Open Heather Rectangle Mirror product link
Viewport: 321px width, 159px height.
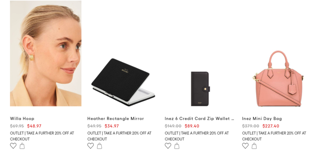pyautogui.click(x=116, y=119)
